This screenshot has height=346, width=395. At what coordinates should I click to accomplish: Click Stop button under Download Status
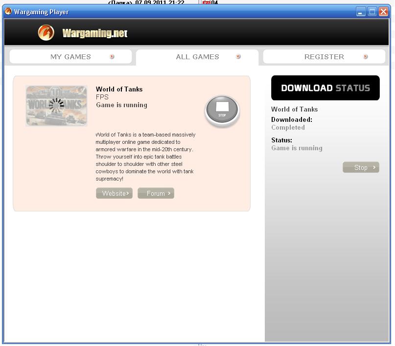[x=361, y=167]
